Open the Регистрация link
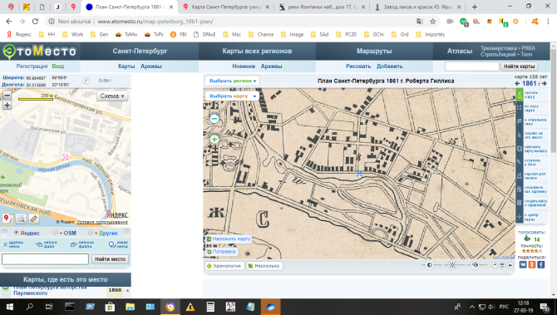Screen dimensions: 557x315 (32, 66)
